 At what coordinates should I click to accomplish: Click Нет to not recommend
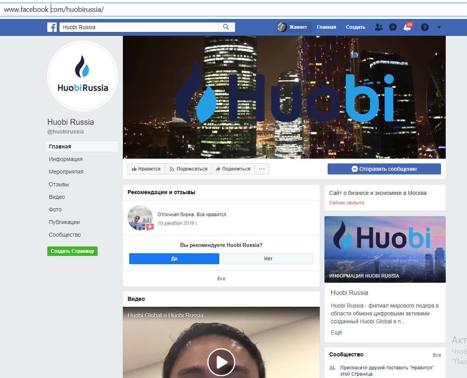(268, 259)
